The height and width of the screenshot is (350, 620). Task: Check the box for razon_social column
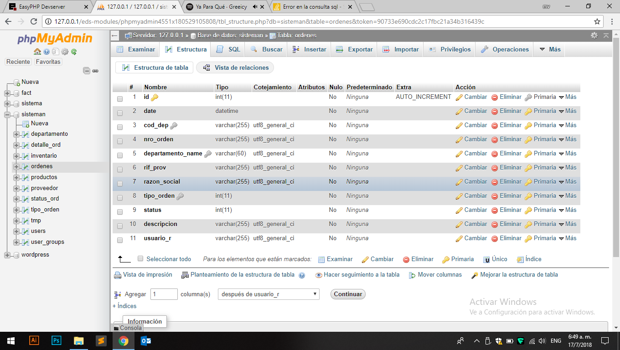(120, 183)
